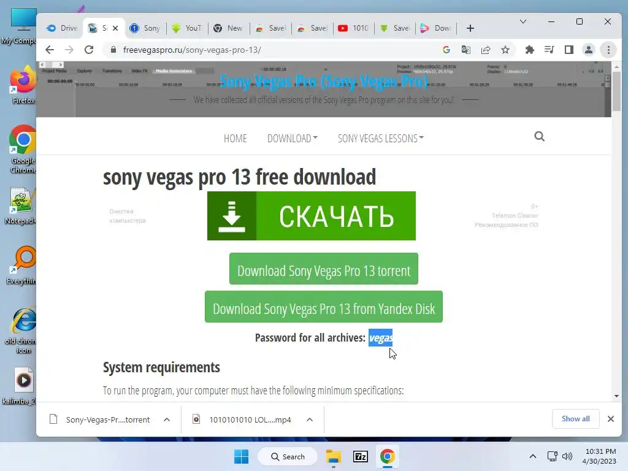Viewport: 628px width, 471px height.
Task: Open the Chrome profile avatar
Action: [x=588, y=50]
